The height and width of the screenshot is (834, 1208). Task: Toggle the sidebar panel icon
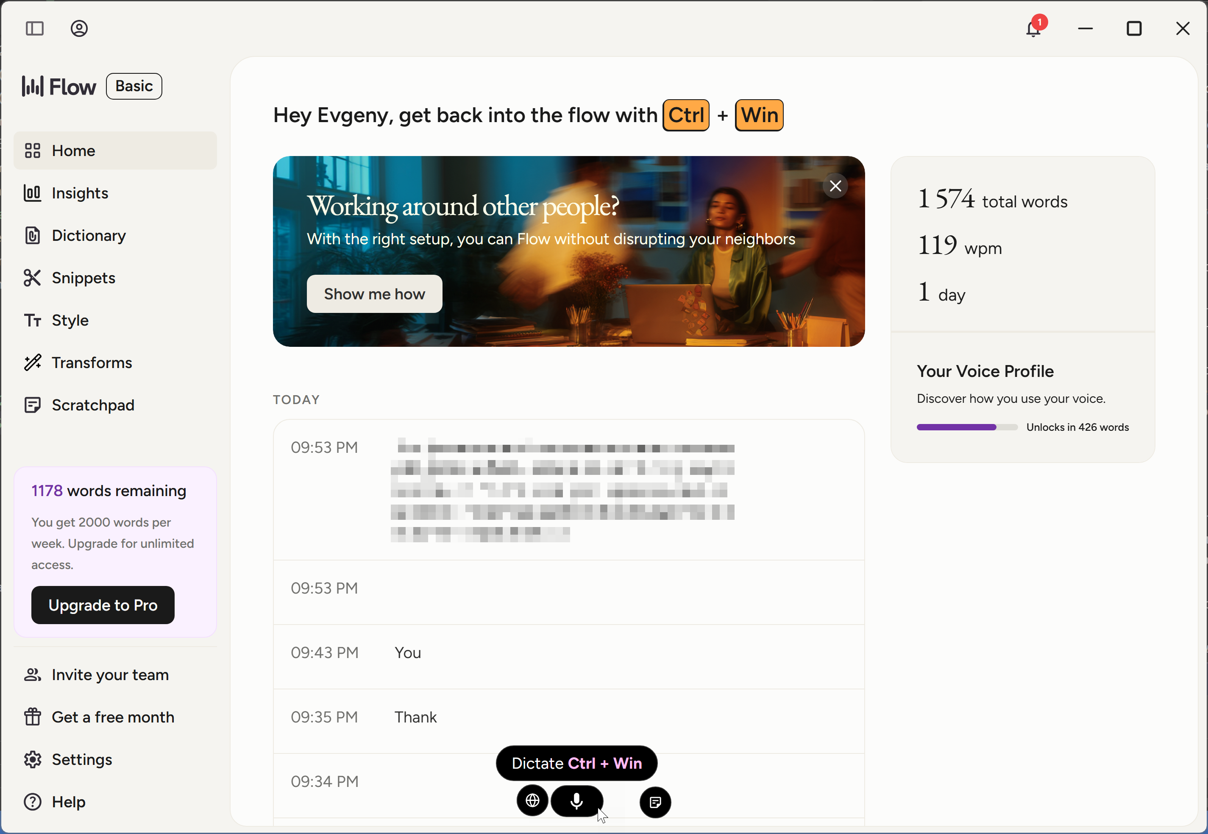click(x=34, y=28)
